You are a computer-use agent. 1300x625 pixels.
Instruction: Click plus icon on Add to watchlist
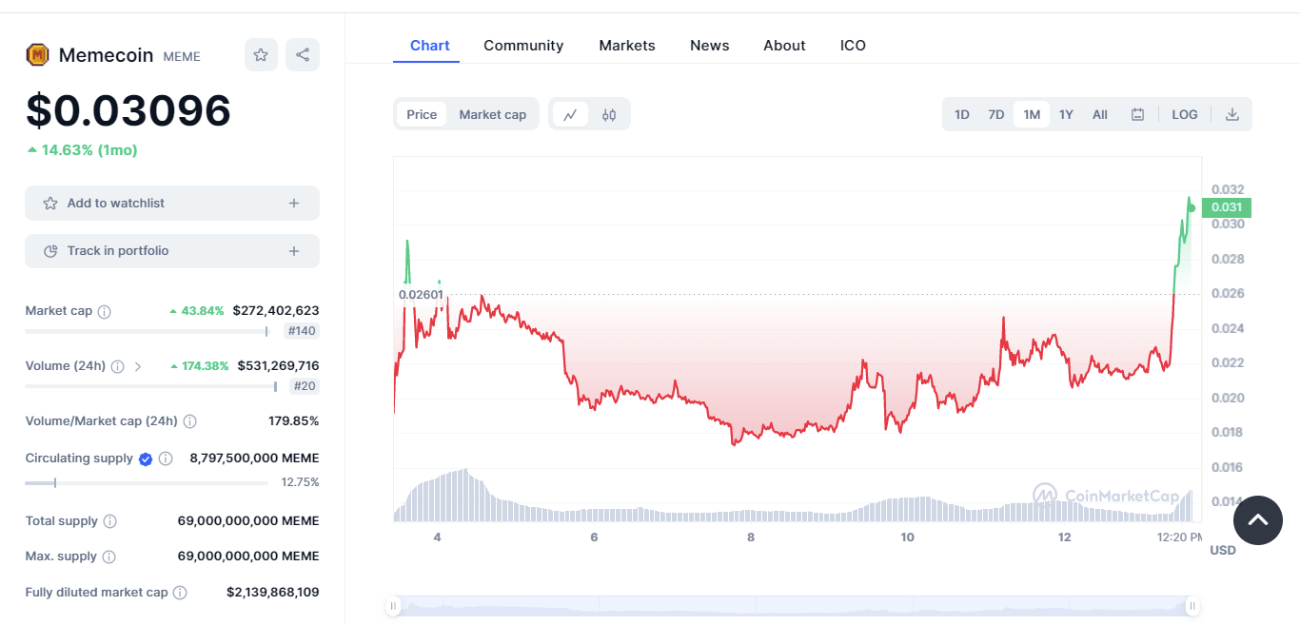click(294, 204)
